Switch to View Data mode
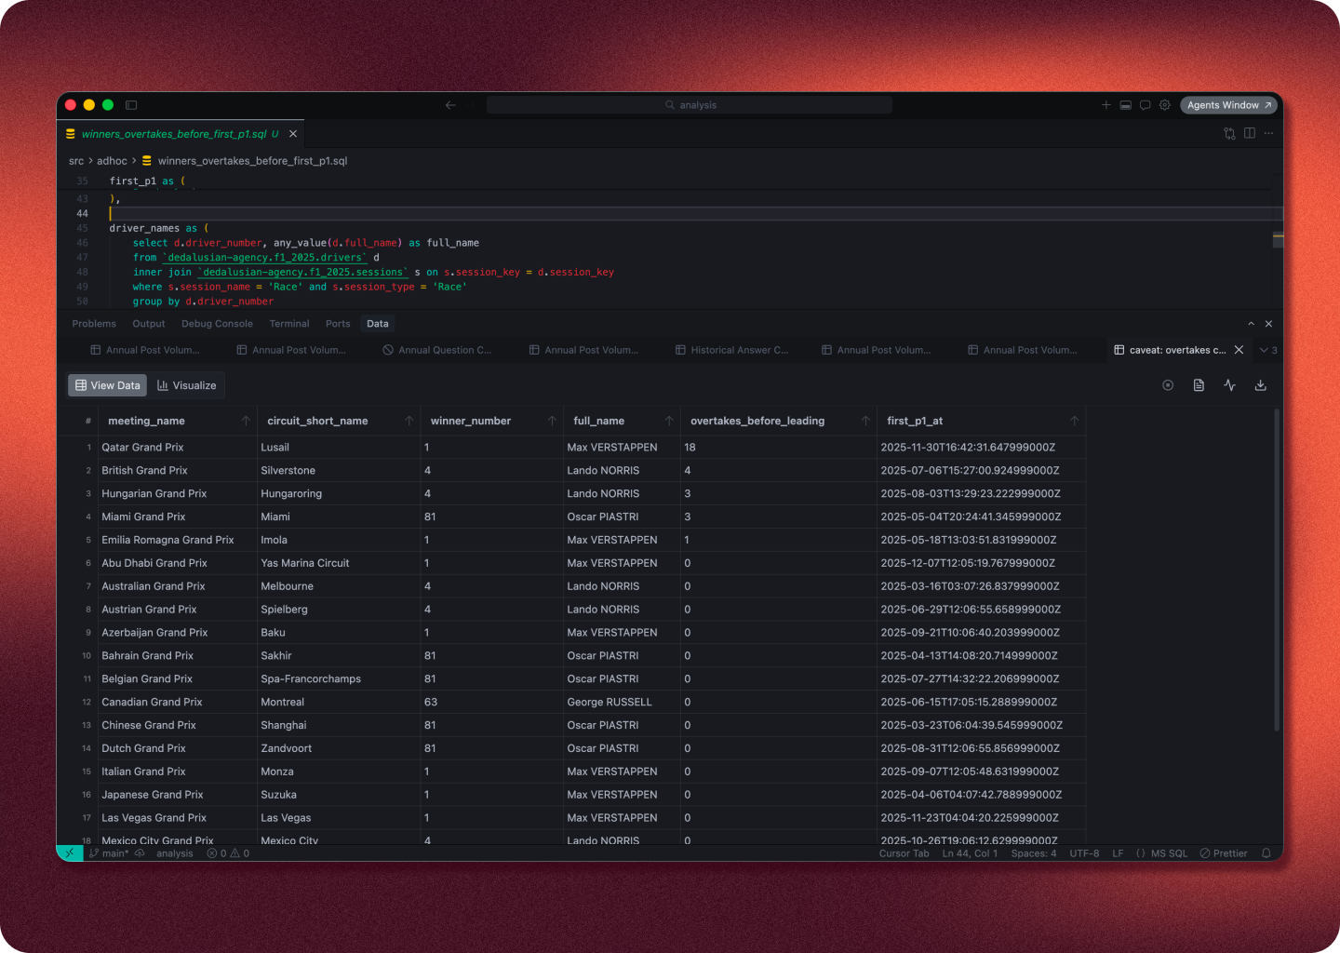 [x=108, y=385]
